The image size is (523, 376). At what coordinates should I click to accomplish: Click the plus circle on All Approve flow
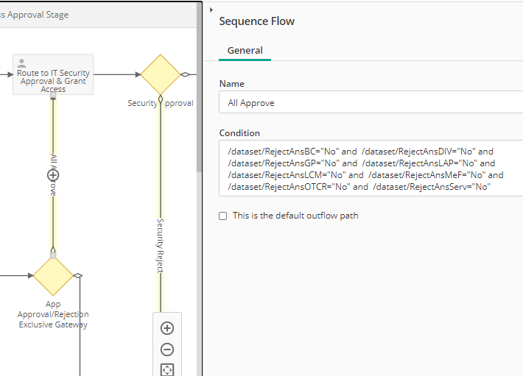53,175
